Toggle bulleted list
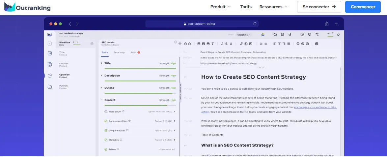 coord(265,44)
